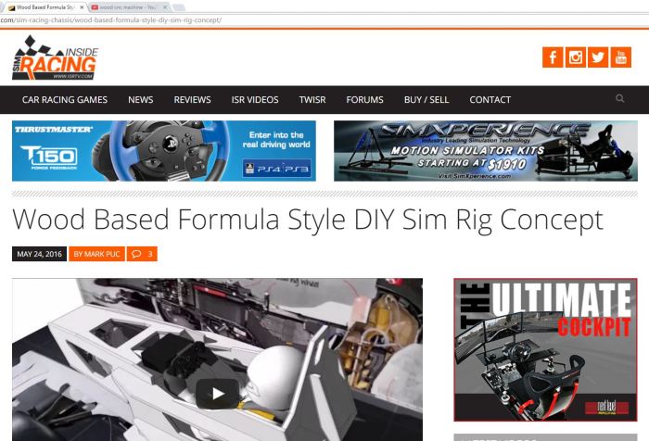The height and width of the screenshot is (441, 649).
Task: Open the Forums page
Action: click(x=364, y=100)
